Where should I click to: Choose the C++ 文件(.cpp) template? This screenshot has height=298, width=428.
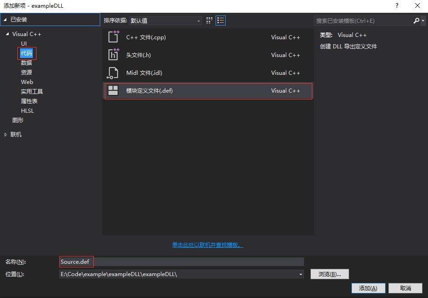(x=208, y=37)
